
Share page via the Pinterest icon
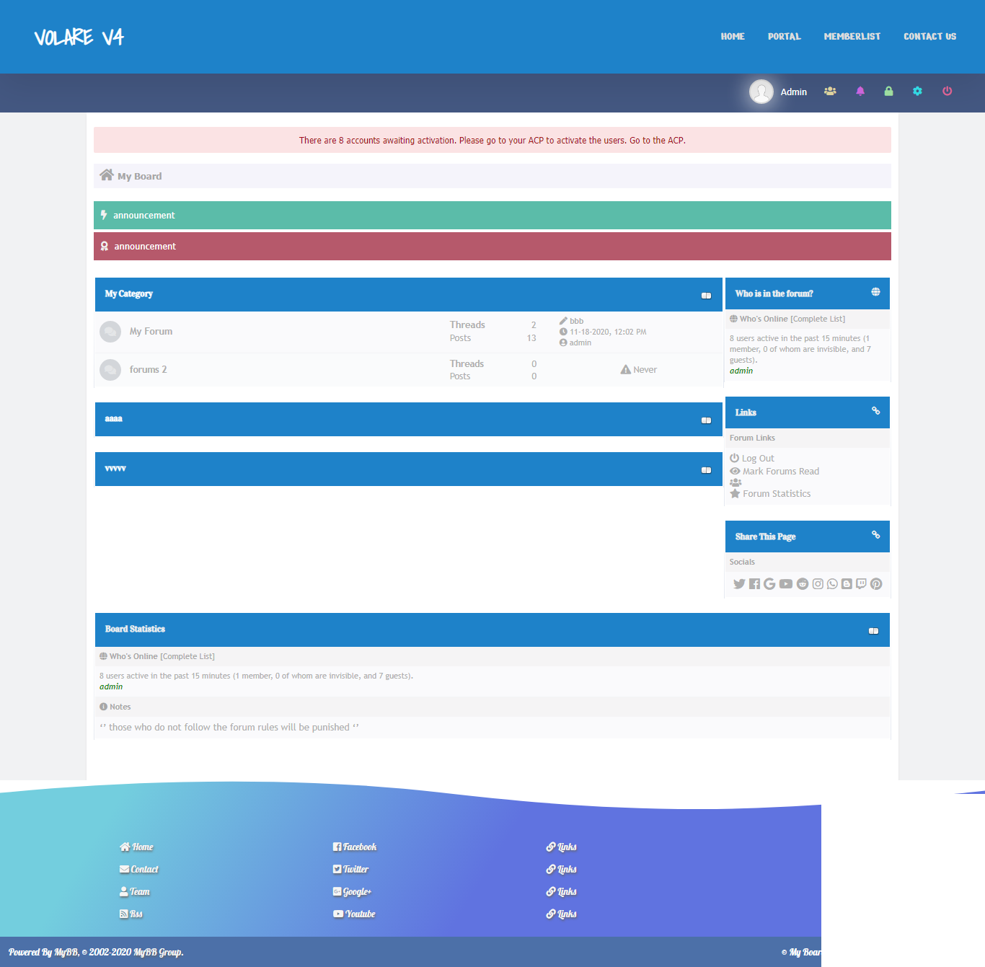tap(876, 584)
